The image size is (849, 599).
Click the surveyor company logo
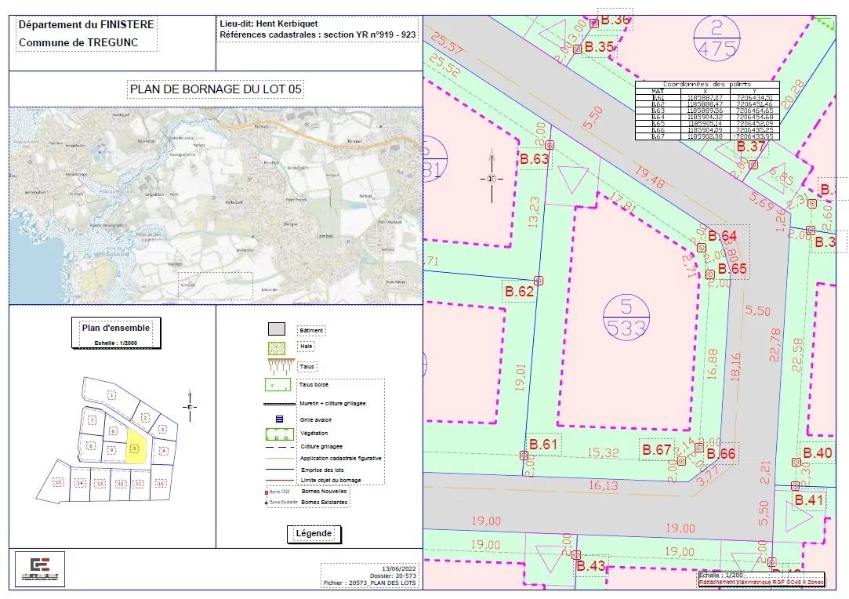[x=40, y=568]
